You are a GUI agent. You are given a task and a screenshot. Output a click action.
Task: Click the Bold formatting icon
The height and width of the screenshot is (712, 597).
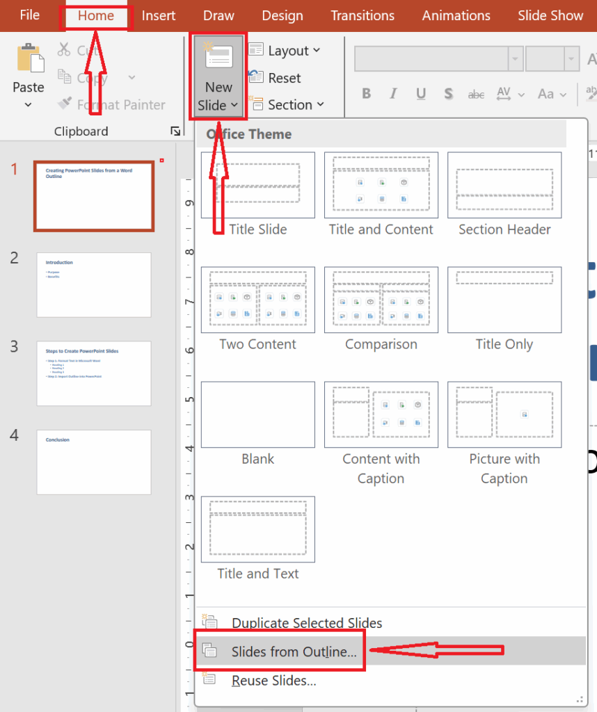coord(367,94)
